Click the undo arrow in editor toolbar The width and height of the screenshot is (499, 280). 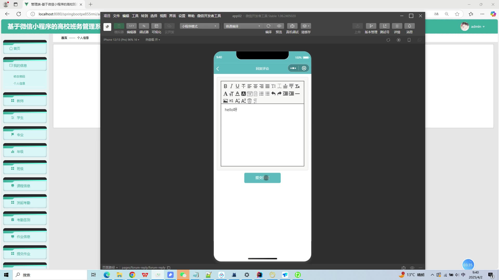[273, 94]
